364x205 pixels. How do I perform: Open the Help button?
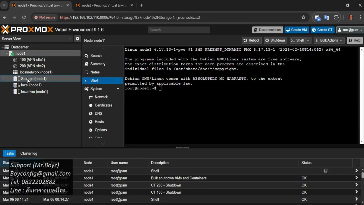point(354,40)
